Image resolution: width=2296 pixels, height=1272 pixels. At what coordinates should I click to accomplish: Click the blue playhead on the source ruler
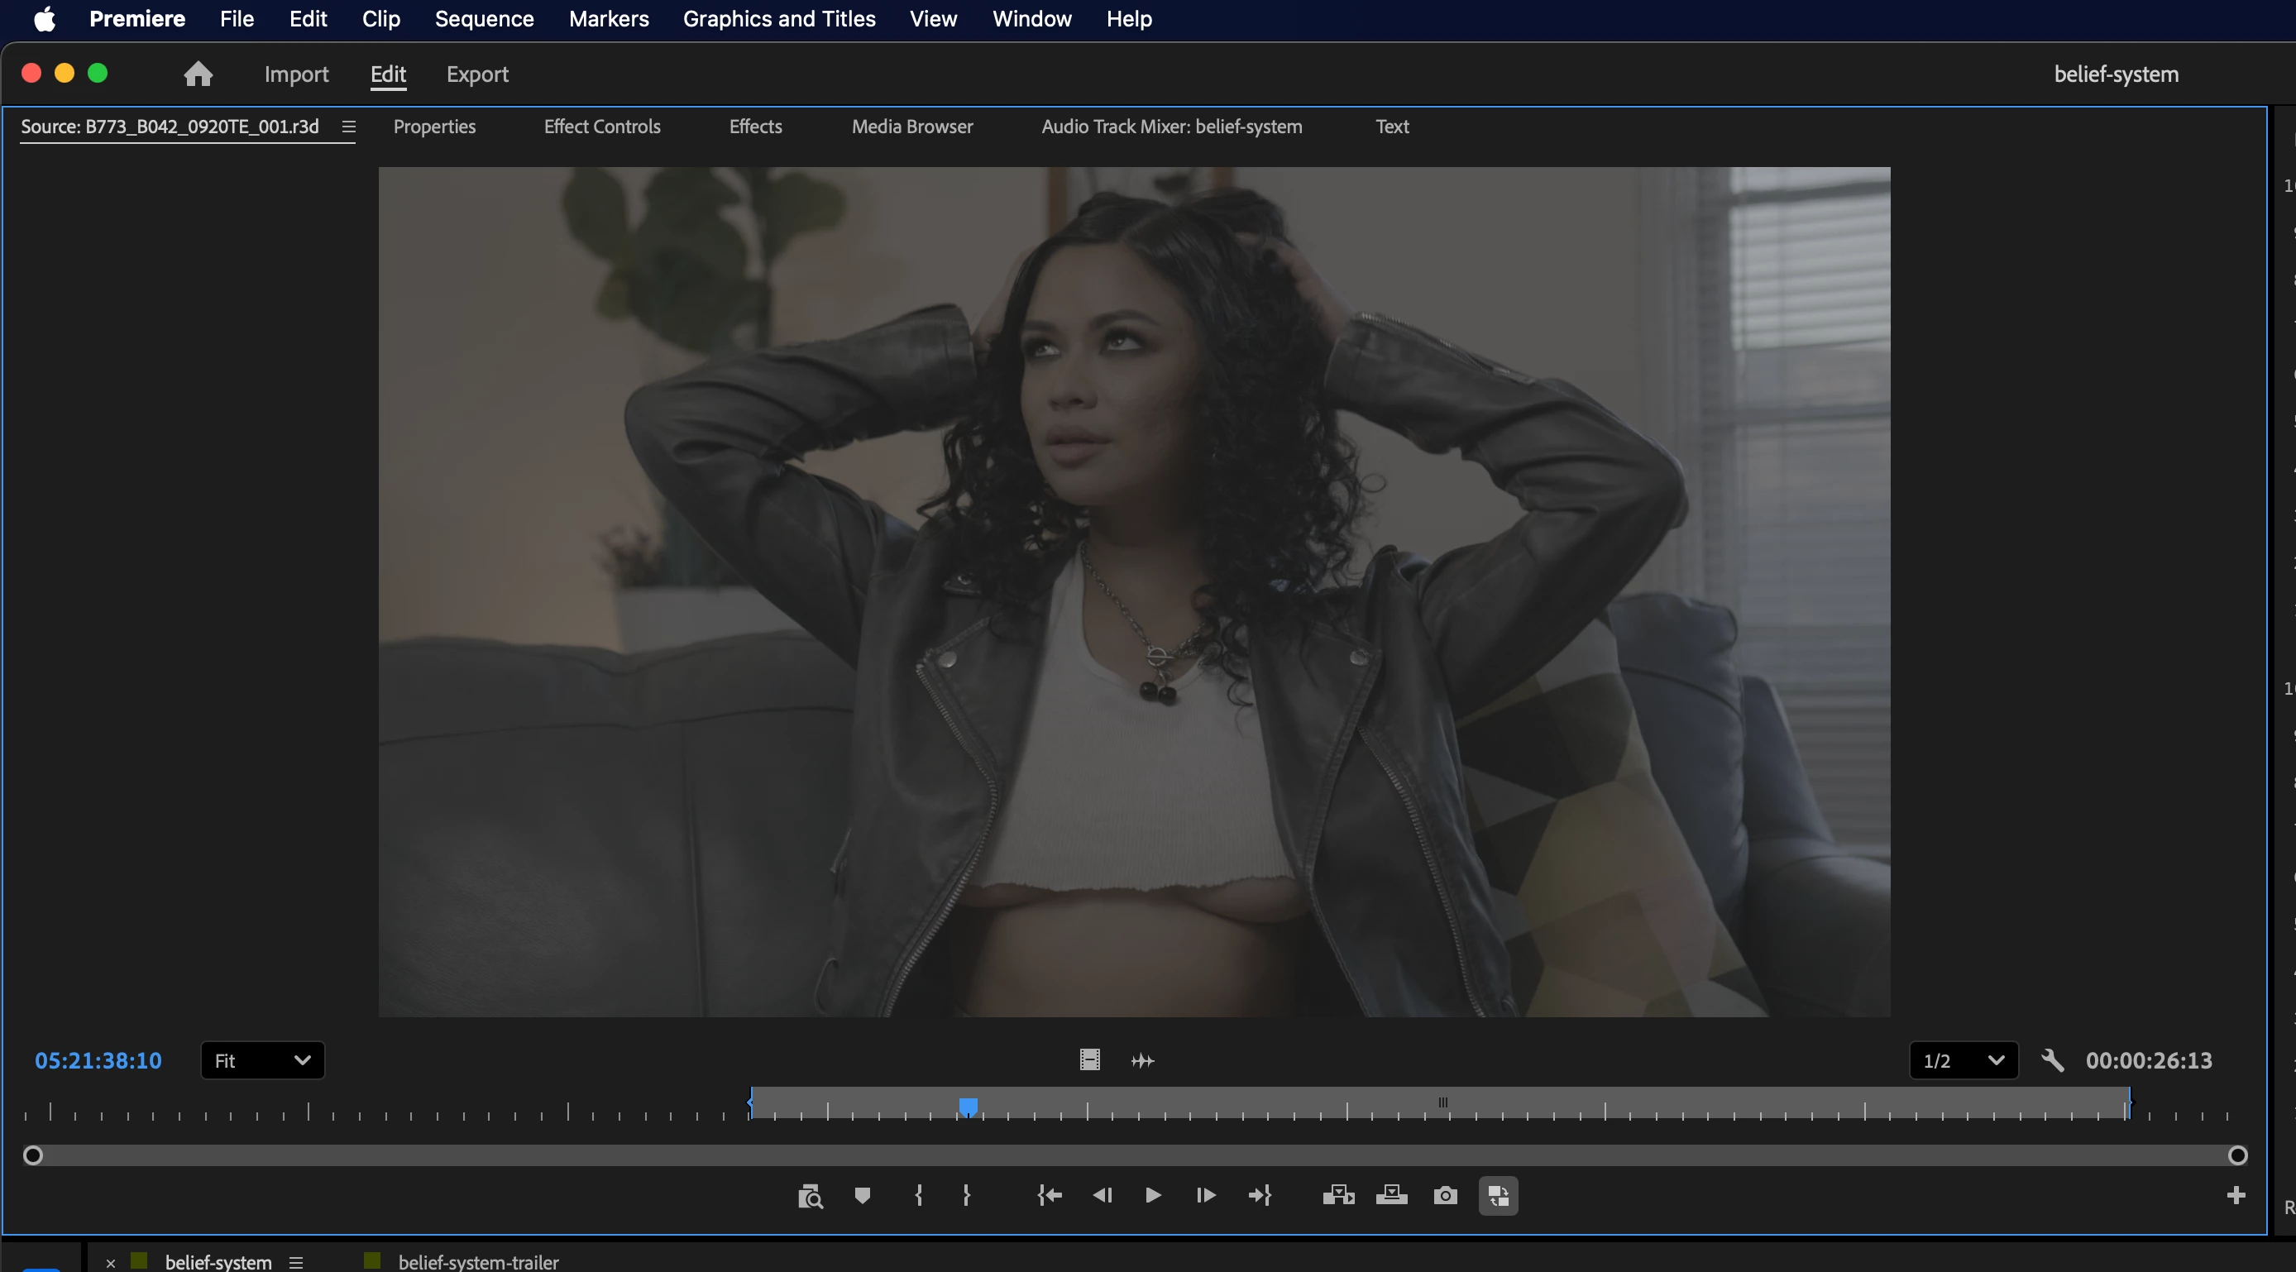[x=968, y=1107]
